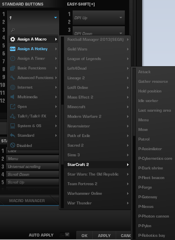Choose the Patrol macro

144,139
